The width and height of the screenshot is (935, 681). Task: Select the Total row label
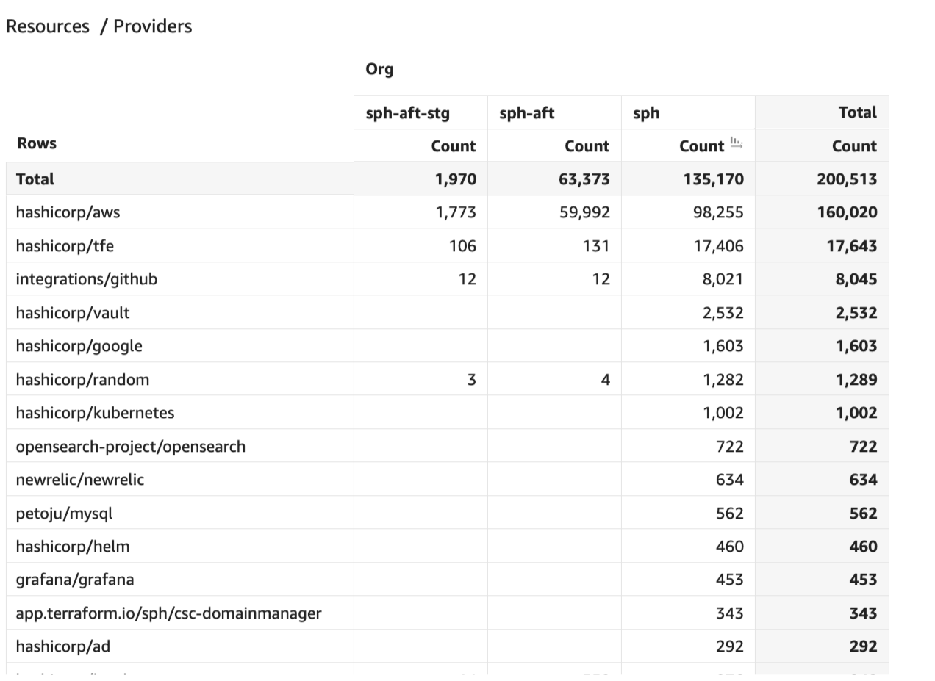pos(35,179)
